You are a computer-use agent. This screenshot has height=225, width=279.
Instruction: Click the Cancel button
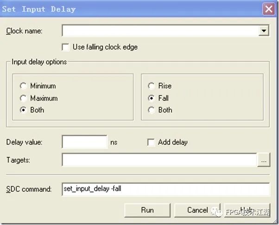(197, 210)
